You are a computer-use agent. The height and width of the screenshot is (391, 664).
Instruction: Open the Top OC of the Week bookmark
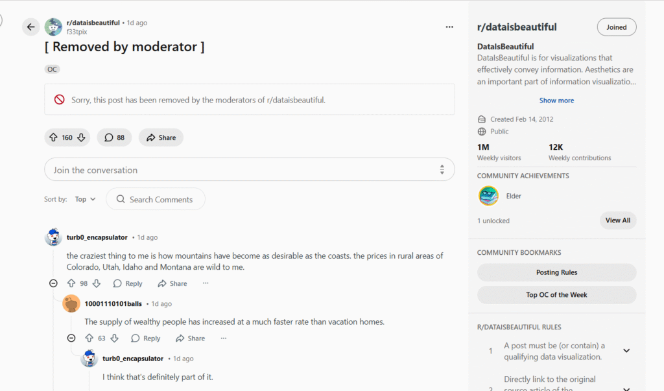point(556,295)
